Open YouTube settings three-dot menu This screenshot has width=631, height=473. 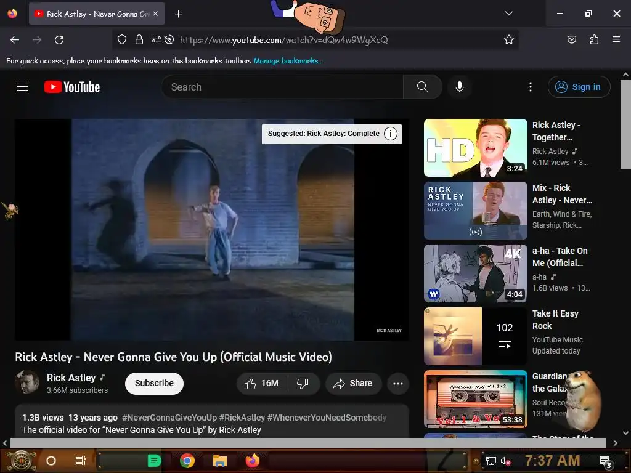pyautogui.click(x=531, y=87)
